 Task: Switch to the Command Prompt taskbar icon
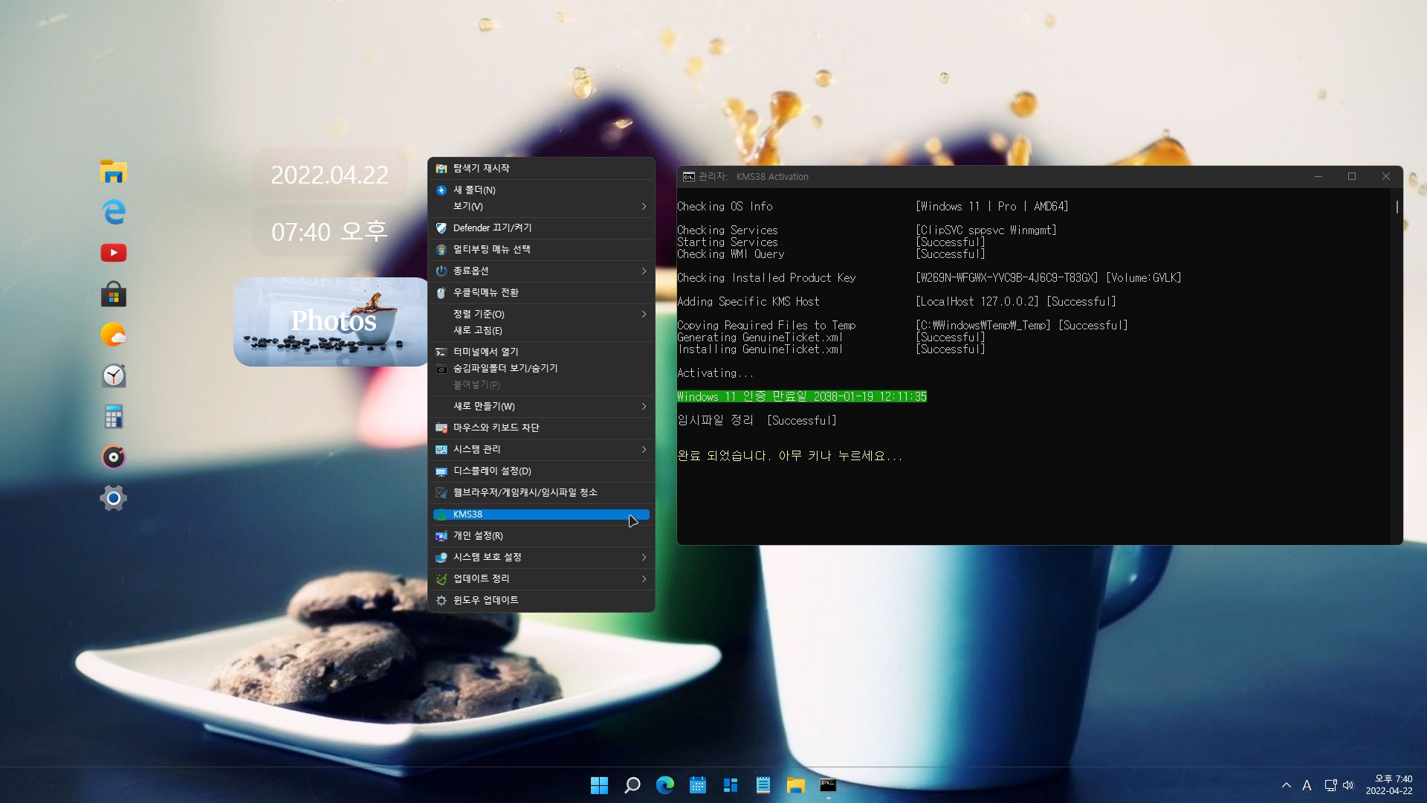tap(828, 785)
